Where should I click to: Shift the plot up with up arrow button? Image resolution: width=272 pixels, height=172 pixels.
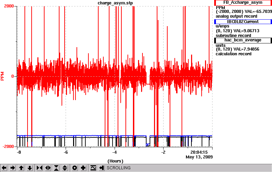21,168
